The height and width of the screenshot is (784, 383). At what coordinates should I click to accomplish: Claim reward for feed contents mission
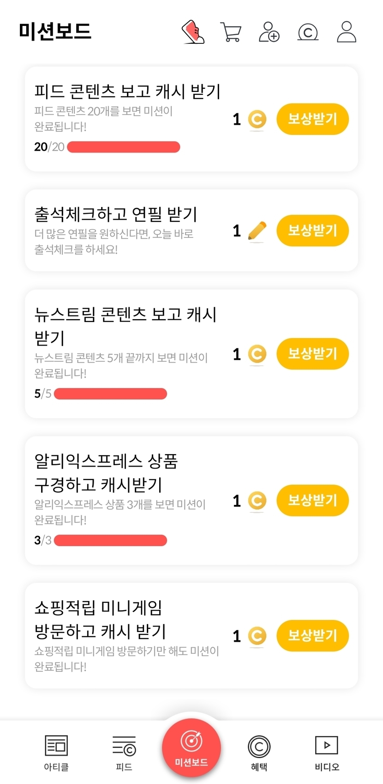click(x=312, y=119)
